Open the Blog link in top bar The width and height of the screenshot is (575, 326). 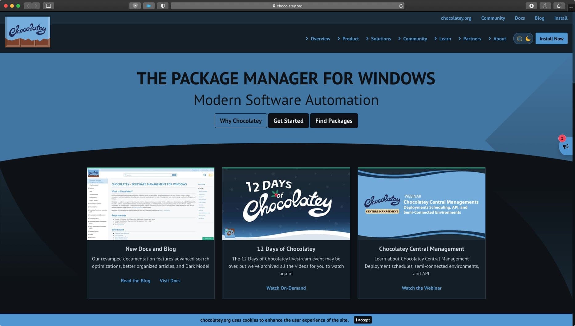[539, 18]
